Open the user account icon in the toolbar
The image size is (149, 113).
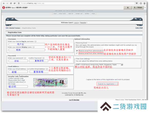tap(144, 3)
